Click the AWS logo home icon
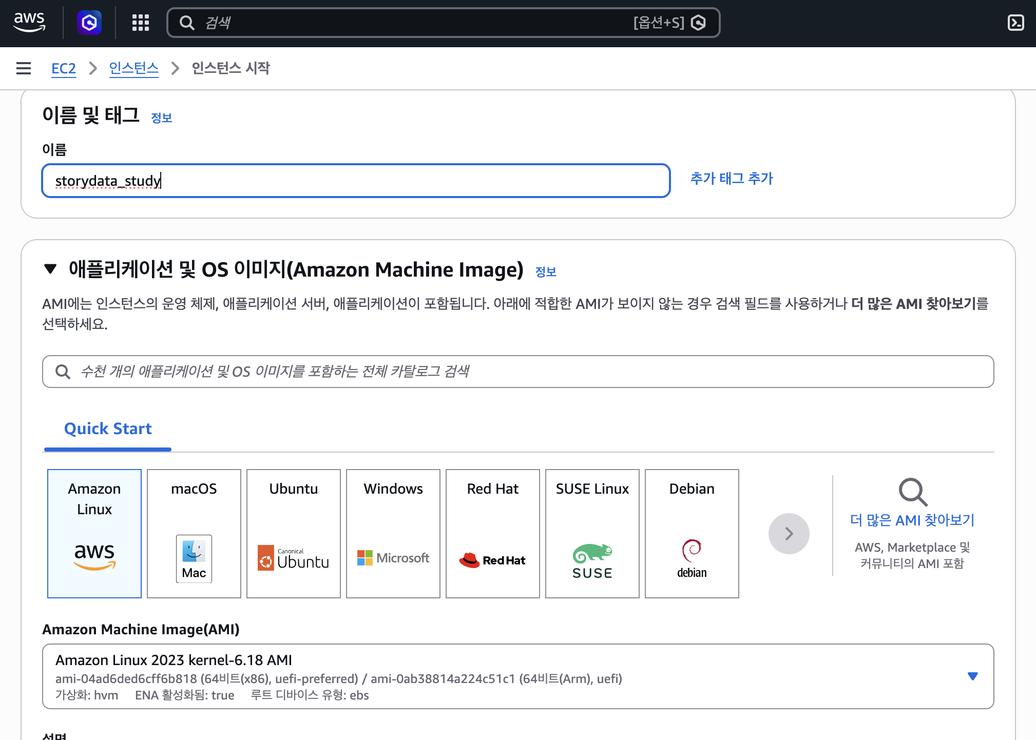This screenshot has height=740, width=1036. coord(29,22)
